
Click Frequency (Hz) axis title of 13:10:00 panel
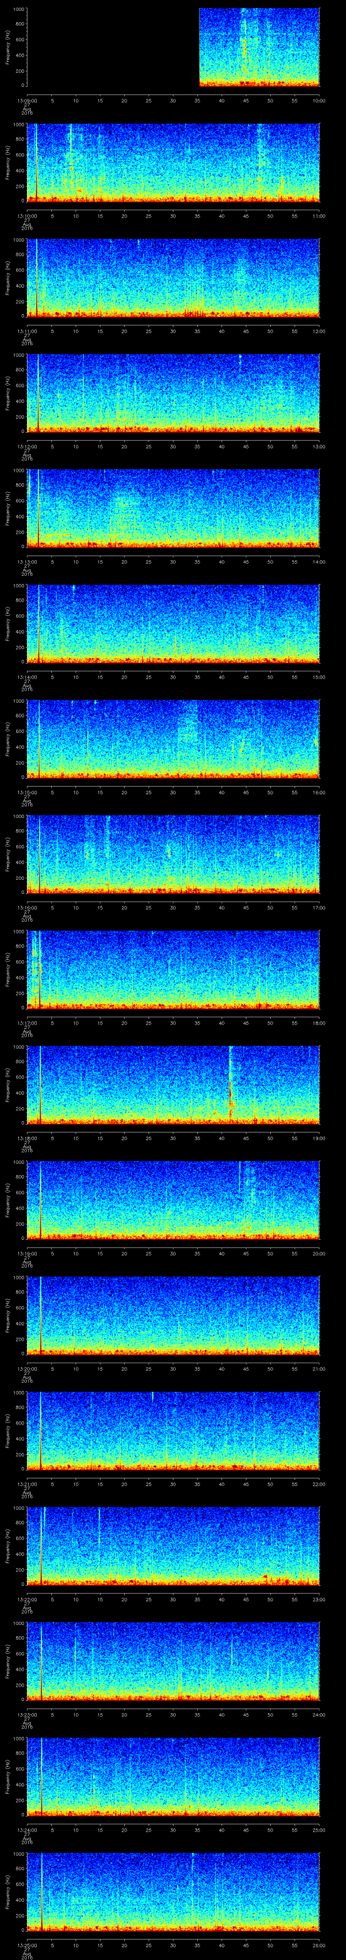(x=8, y=163)
